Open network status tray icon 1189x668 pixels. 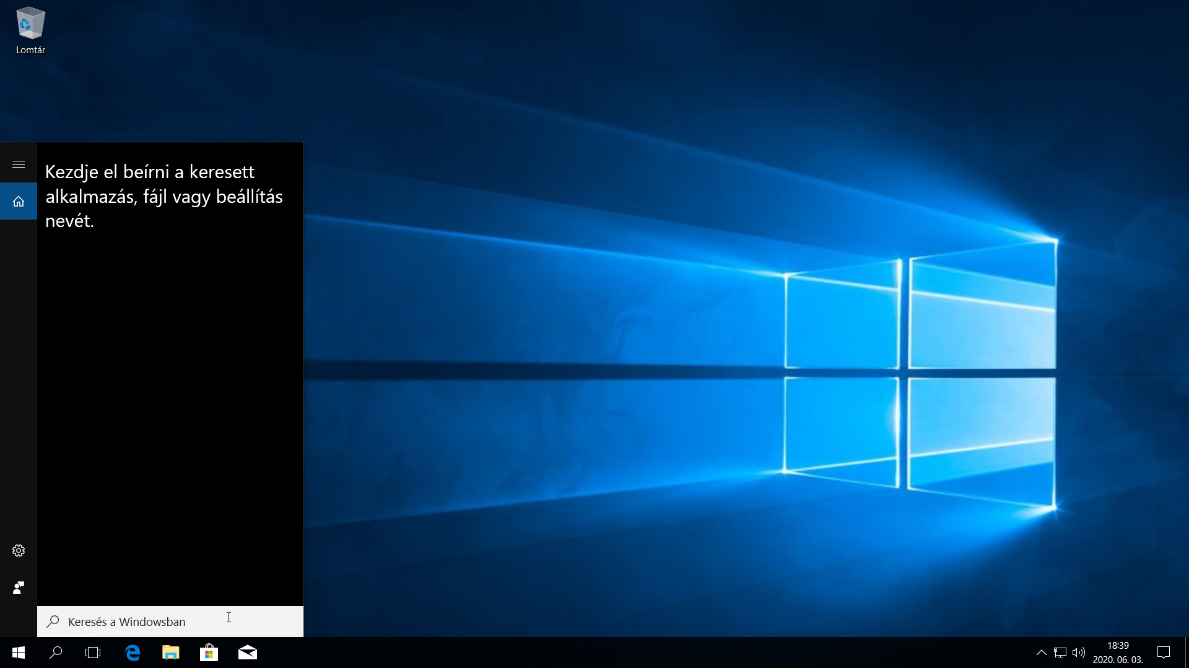[1060, 653]
